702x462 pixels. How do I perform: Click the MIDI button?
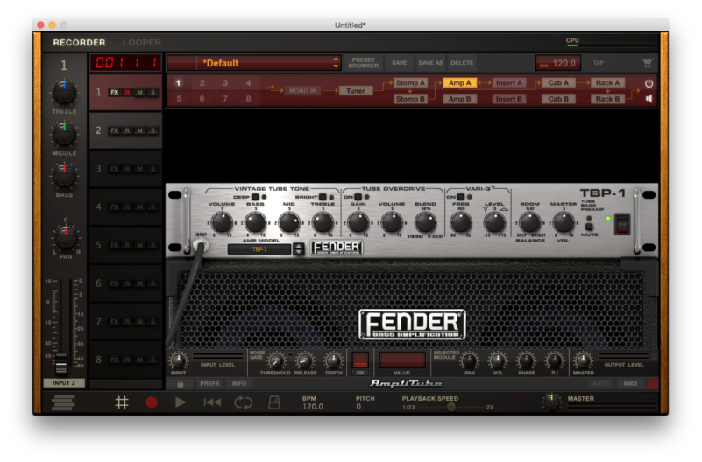(630, 384)
